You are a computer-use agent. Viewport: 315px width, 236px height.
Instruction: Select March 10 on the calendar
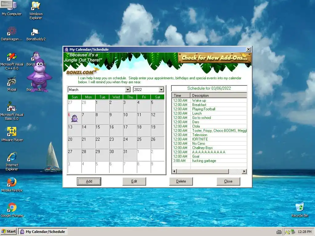130,118
